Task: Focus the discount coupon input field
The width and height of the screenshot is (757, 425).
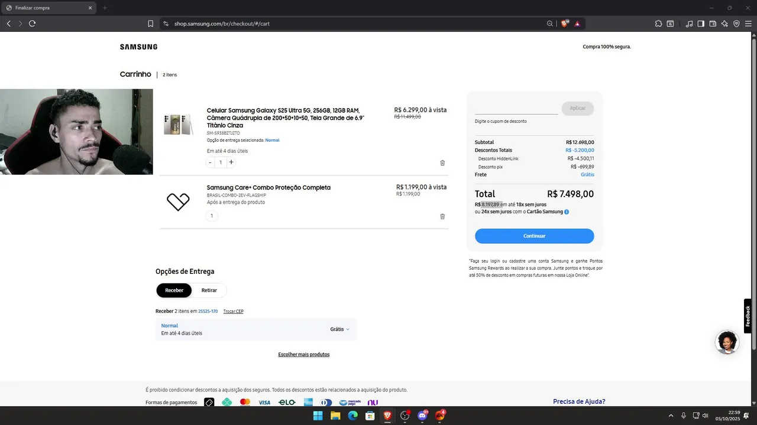Action: click(516, 108)
